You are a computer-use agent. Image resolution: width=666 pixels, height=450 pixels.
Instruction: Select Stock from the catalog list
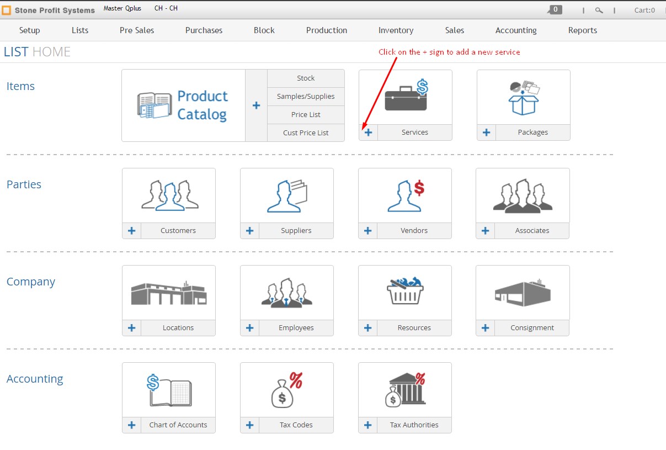tap(306, 78)
